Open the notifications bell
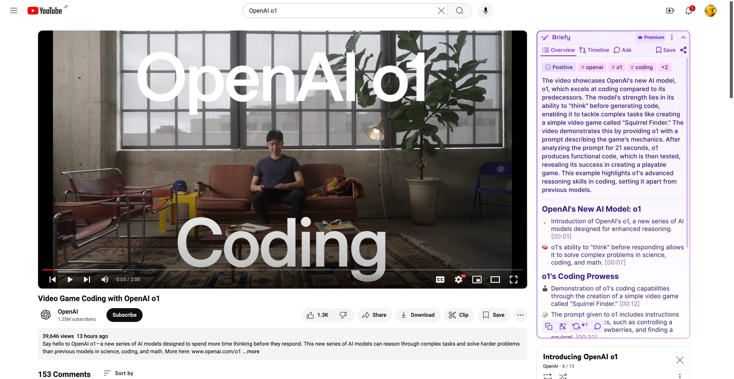The image size is (734, 379). coord(689,11)
